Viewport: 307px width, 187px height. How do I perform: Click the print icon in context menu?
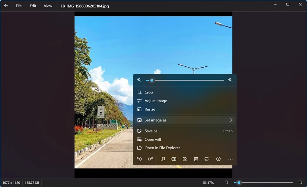[x=207, y=159]
